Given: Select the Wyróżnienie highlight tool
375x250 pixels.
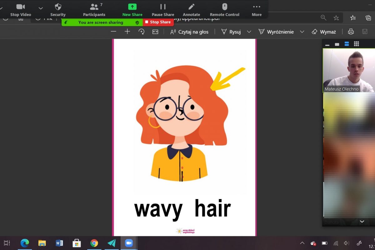Looking at the screenshot, I should pos(276,32).
